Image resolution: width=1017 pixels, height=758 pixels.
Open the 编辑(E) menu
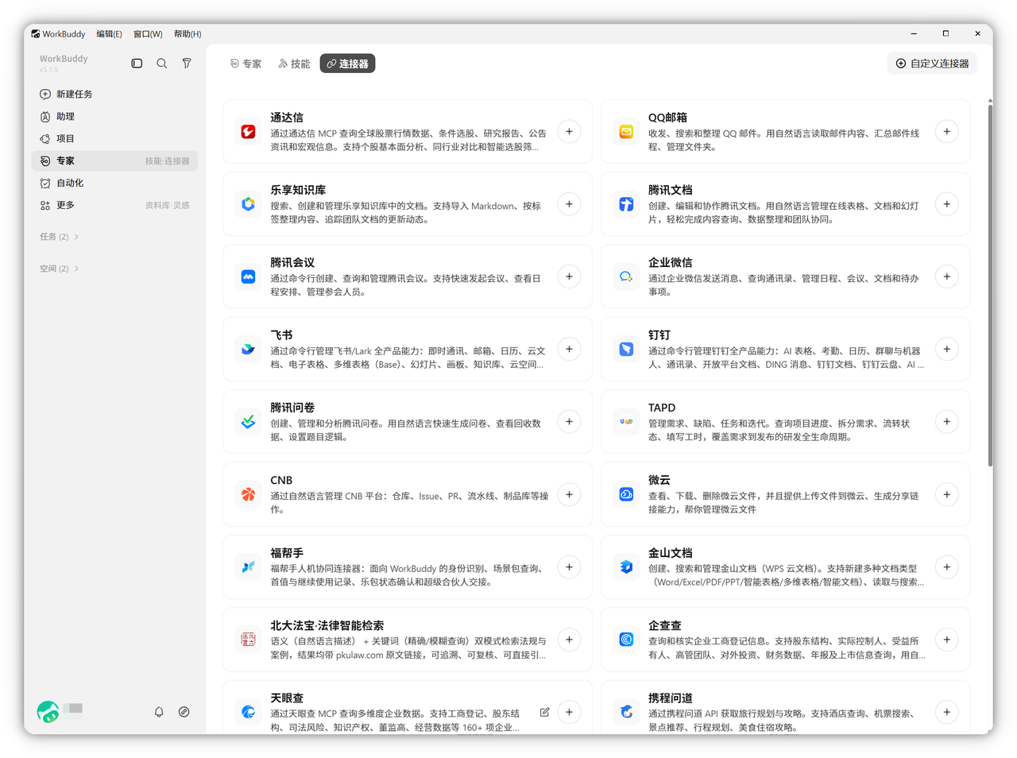pyautogui.click(x=110, y=34)
